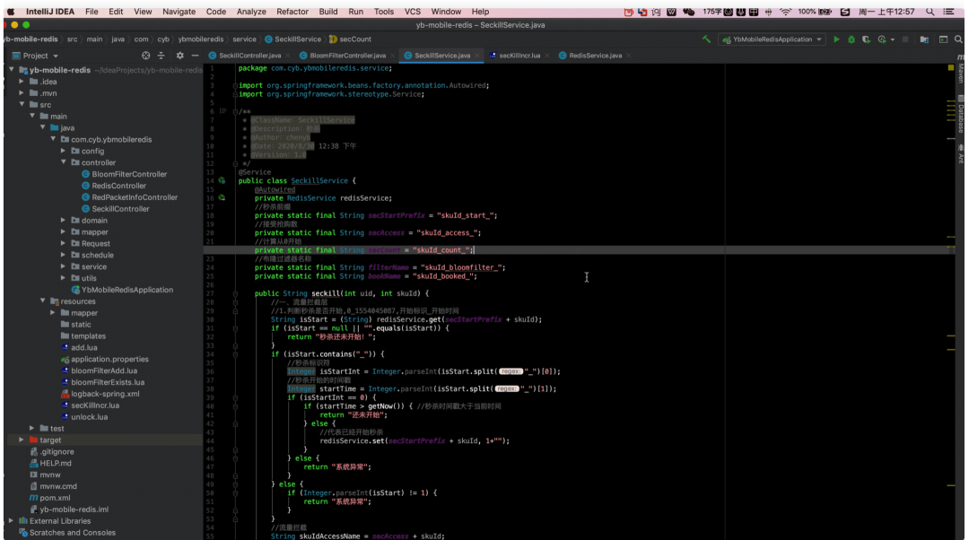Click the green Run application button
969x540 pixels.
point(836,39)
